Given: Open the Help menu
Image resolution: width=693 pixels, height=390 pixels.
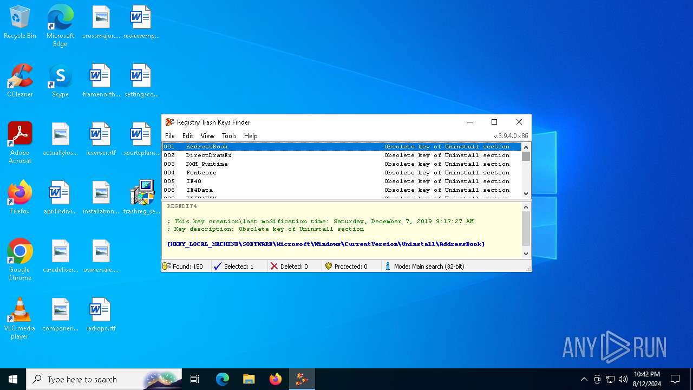Looking at the screenshot, I should 251,136.
